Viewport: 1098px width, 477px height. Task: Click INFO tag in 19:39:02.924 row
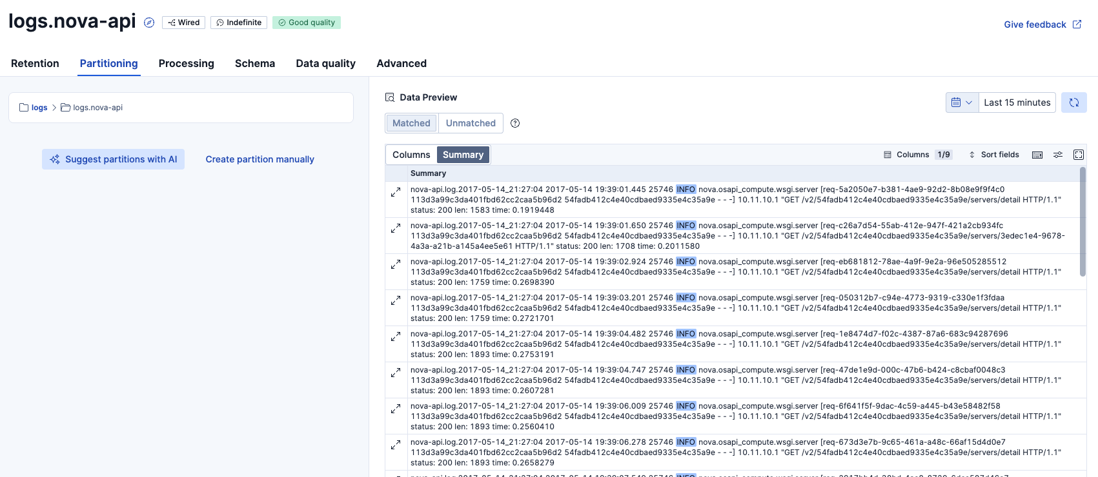point(686,262)
